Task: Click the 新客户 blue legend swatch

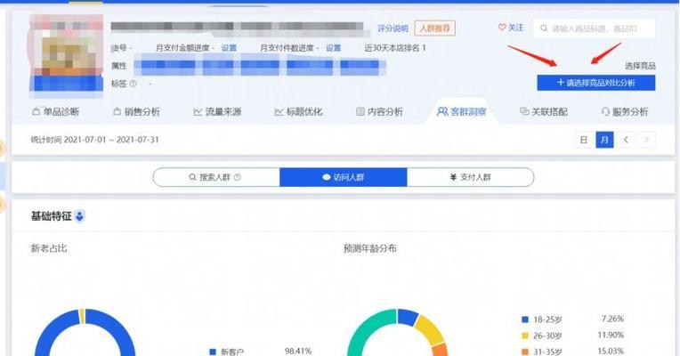Action: pos(213,352)
